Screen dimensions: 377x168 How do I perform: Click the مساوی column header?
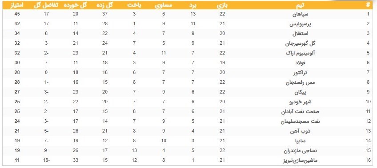[x=164, y=5]
